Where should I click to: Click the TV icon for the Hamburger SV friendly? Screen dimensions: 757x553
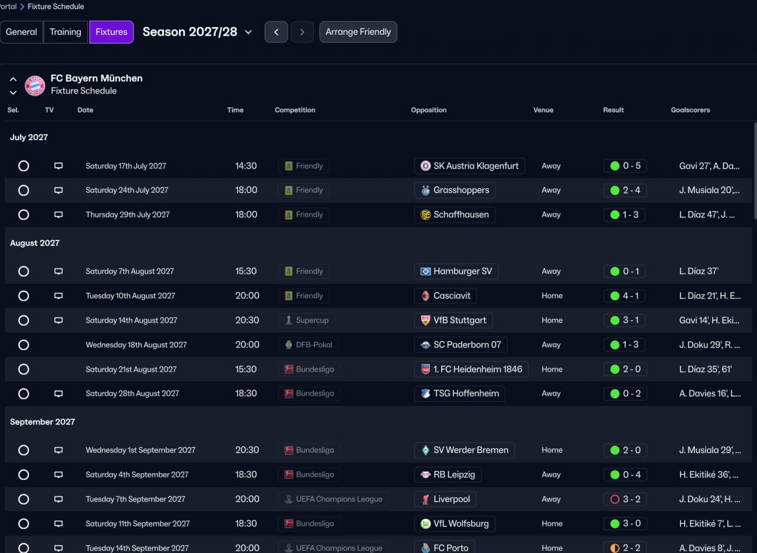pyautogui.click(x=59, y=271)
